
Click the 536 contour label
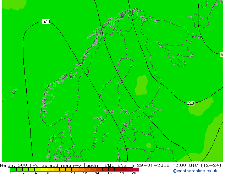[x=46, y=22]
